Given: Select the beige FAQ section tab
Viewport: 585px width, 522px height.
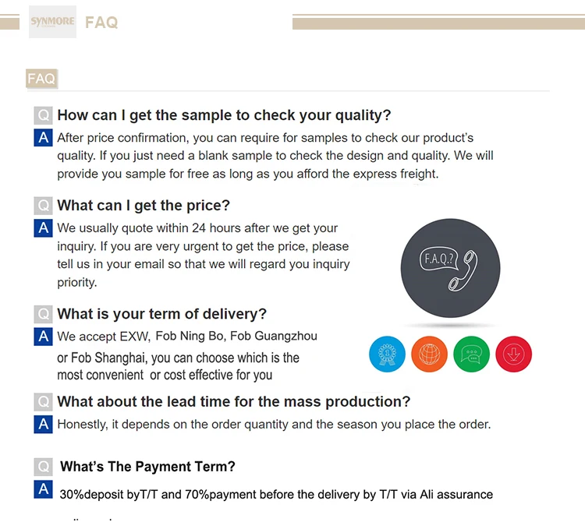Looking at the screenshot, I should [x=41, y=79].
